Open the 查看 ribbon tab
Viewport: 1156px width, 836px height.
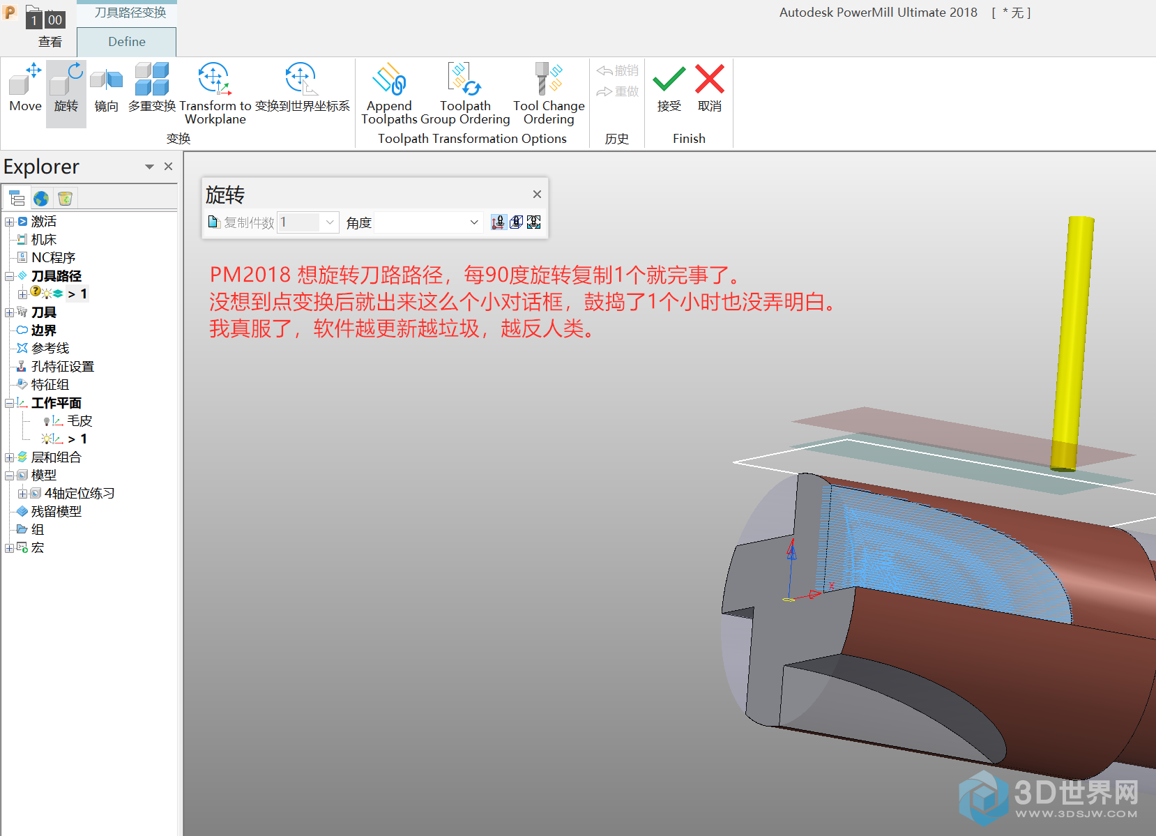[50, 42]
